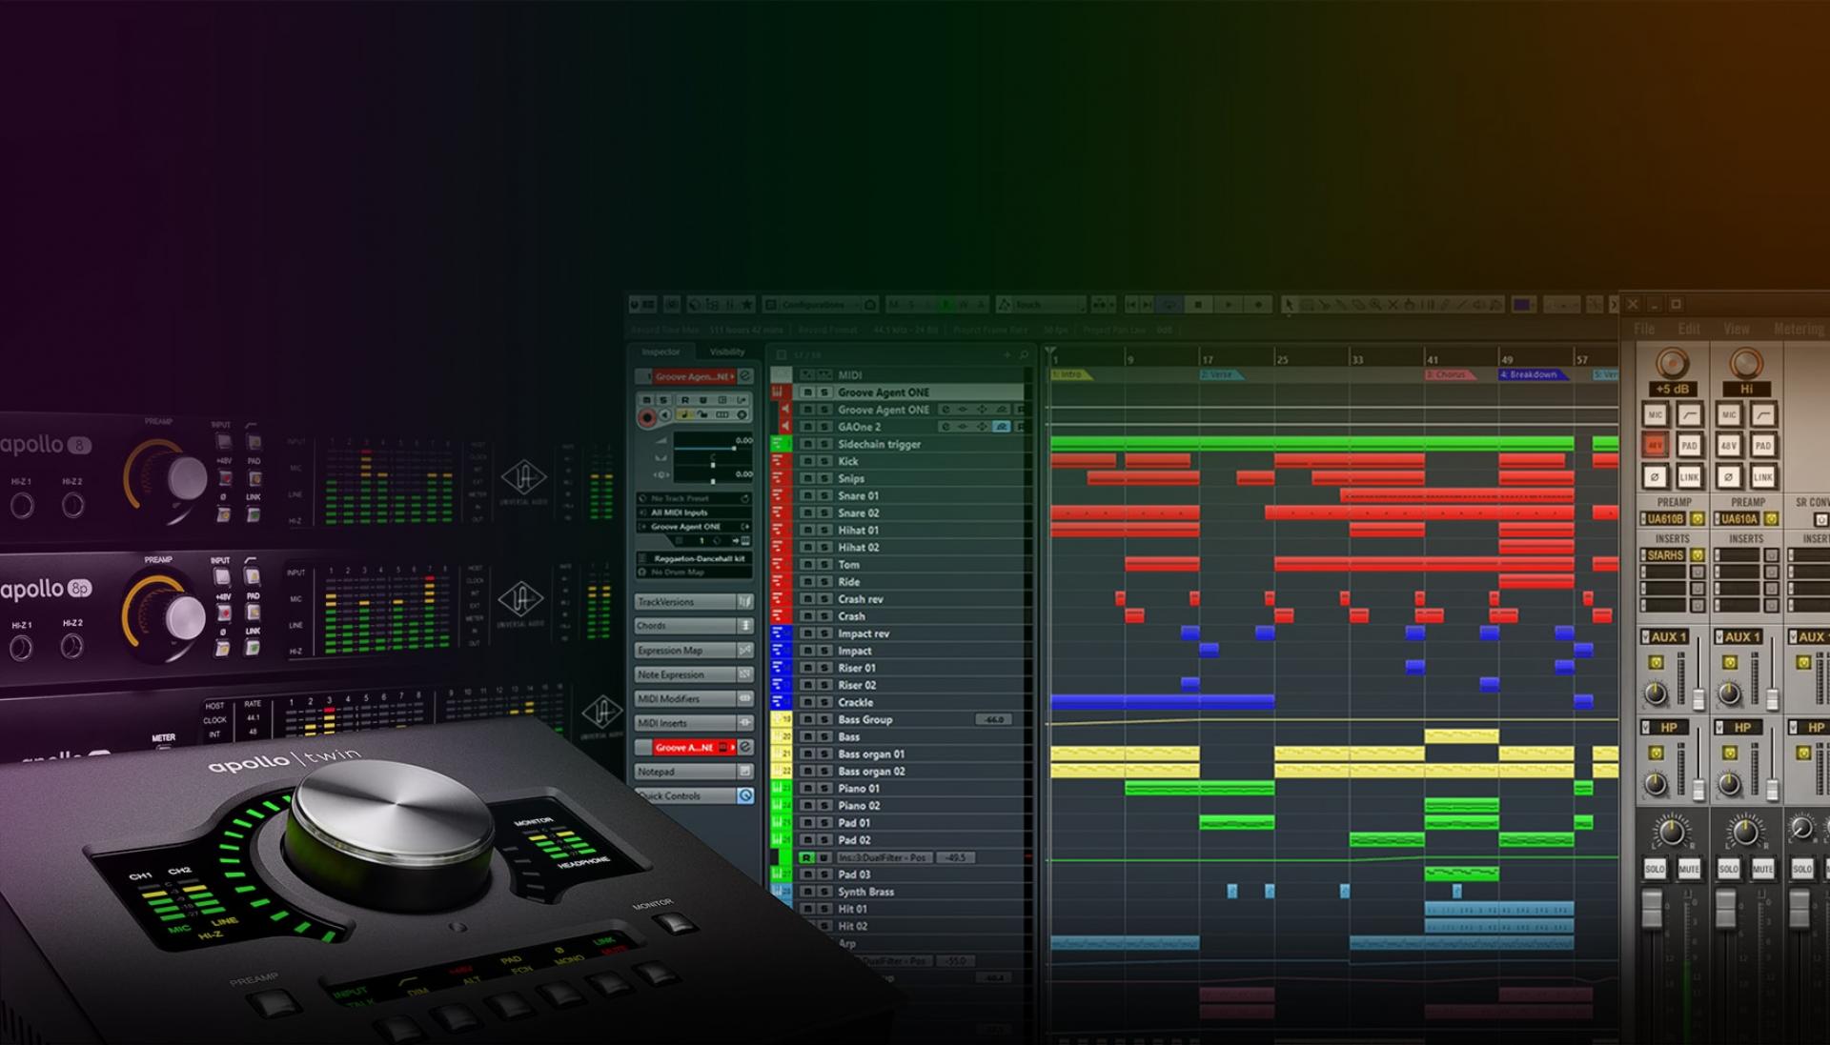Open the No Drum Map selector
This screenshot has width=1830, height=1045.
pos(694,573)
